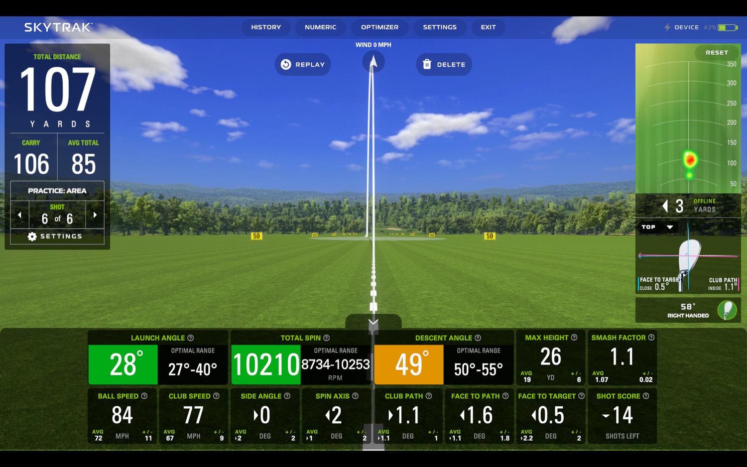This screenshot has height=467, width=747.
Task: Click the EXIT button
Action: click(488, 27)
